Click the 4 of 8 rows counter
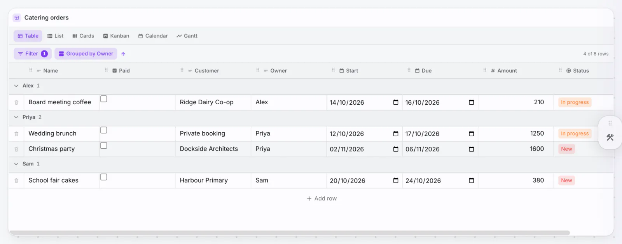Screen dimensions: 622x244 (596, 54)
